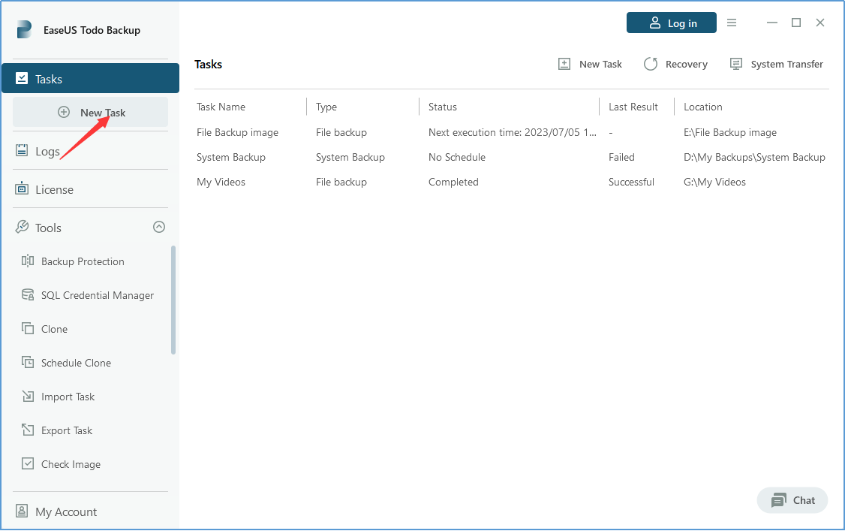Open the hamburger menu

[x=732, y=23]
